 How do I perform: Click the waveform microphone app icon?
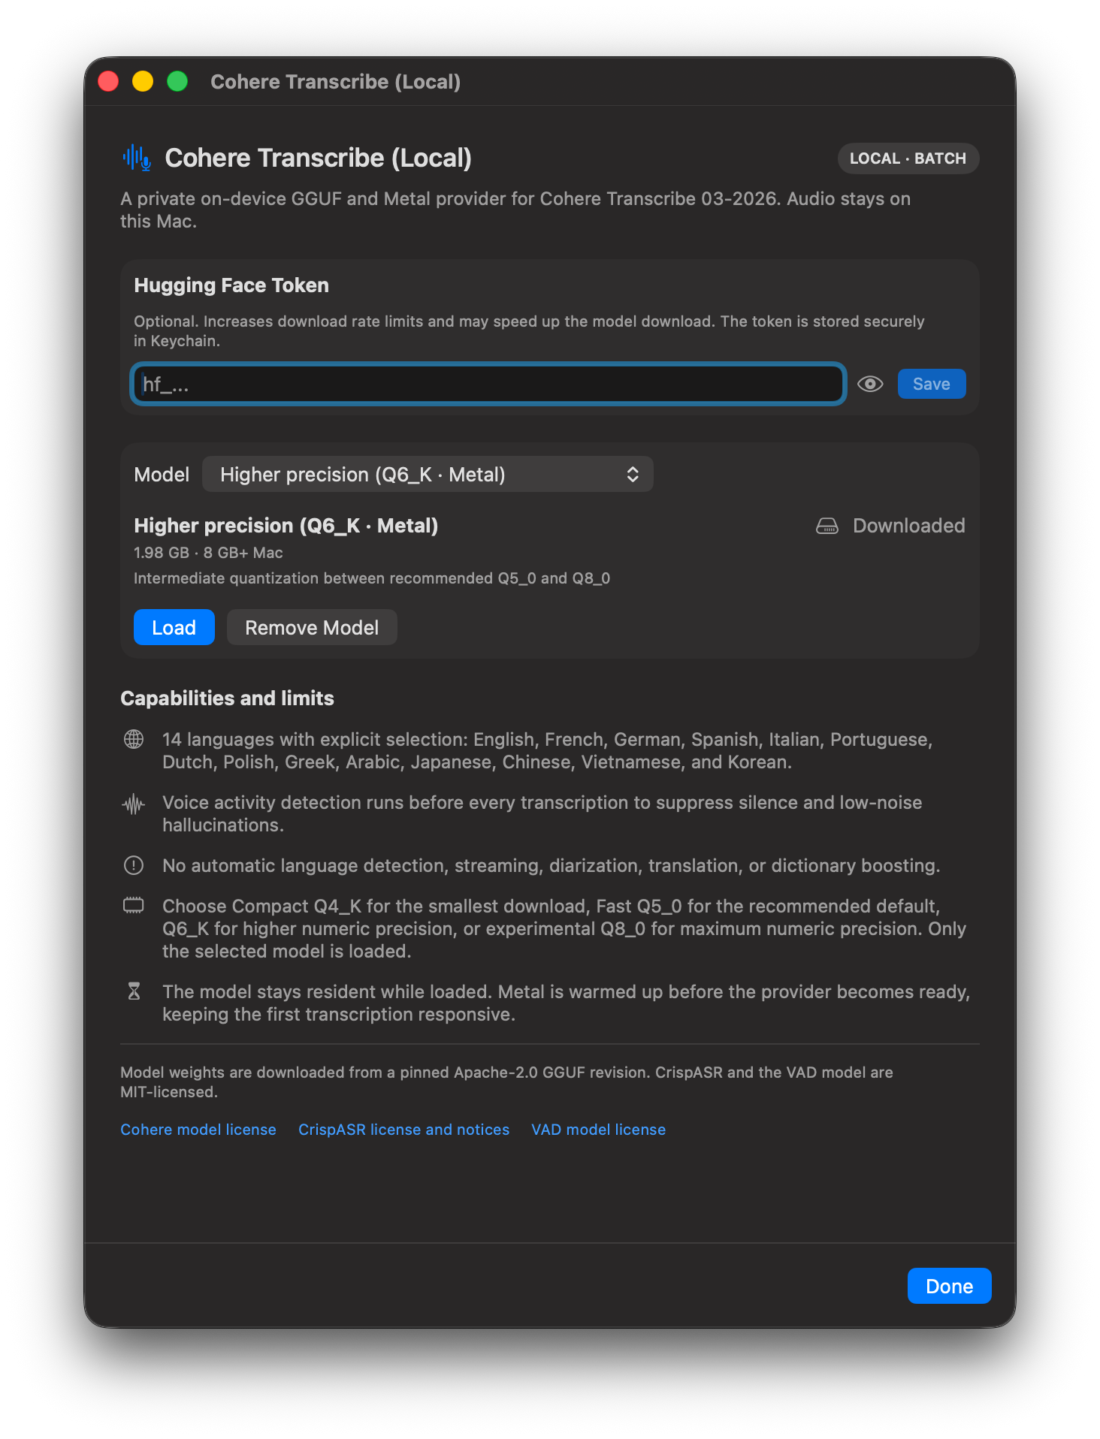(x=137, y=158)
